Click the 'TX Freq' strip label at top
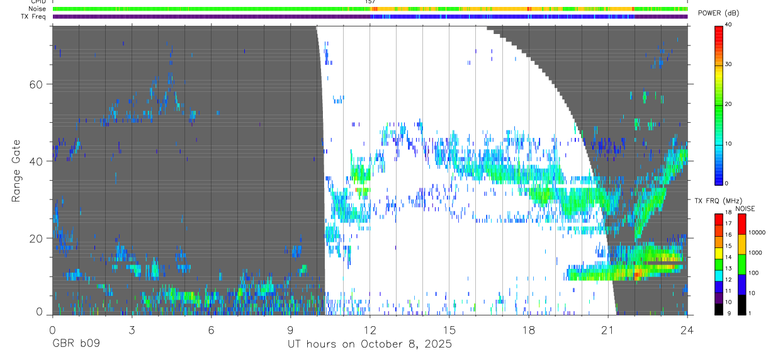Image resolution: width=773 pixels, height=357 pixels. [x=35, y=16]
